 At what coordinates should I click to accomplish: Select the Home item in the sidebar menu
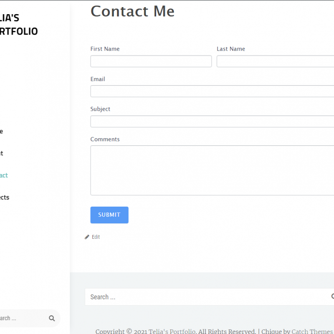pyautogui.click(x=1, y=131)
